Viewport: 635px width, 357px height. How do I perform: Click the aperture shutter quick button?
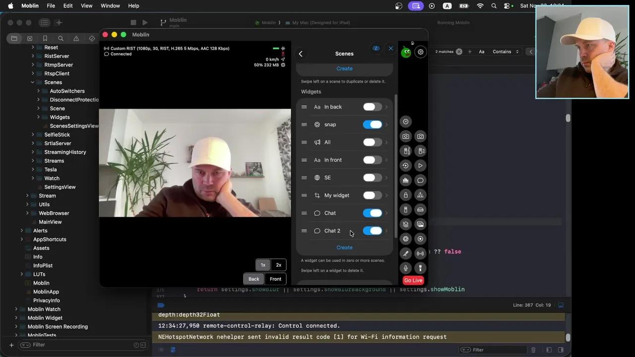click(406, 239)
